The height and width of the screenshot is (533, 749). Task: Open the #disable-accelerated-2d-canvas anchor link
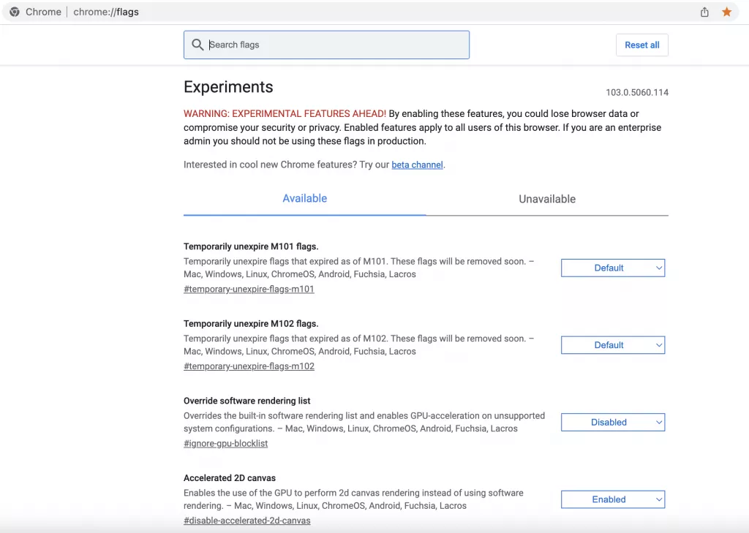(x=246, y=521)
